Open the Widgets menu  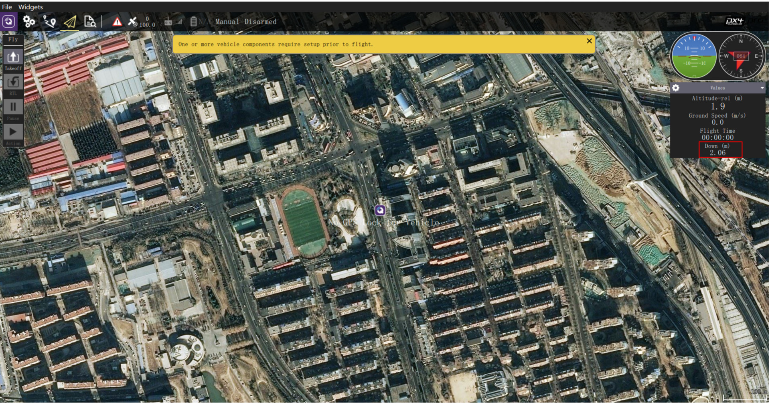click(x=30, y=7)
